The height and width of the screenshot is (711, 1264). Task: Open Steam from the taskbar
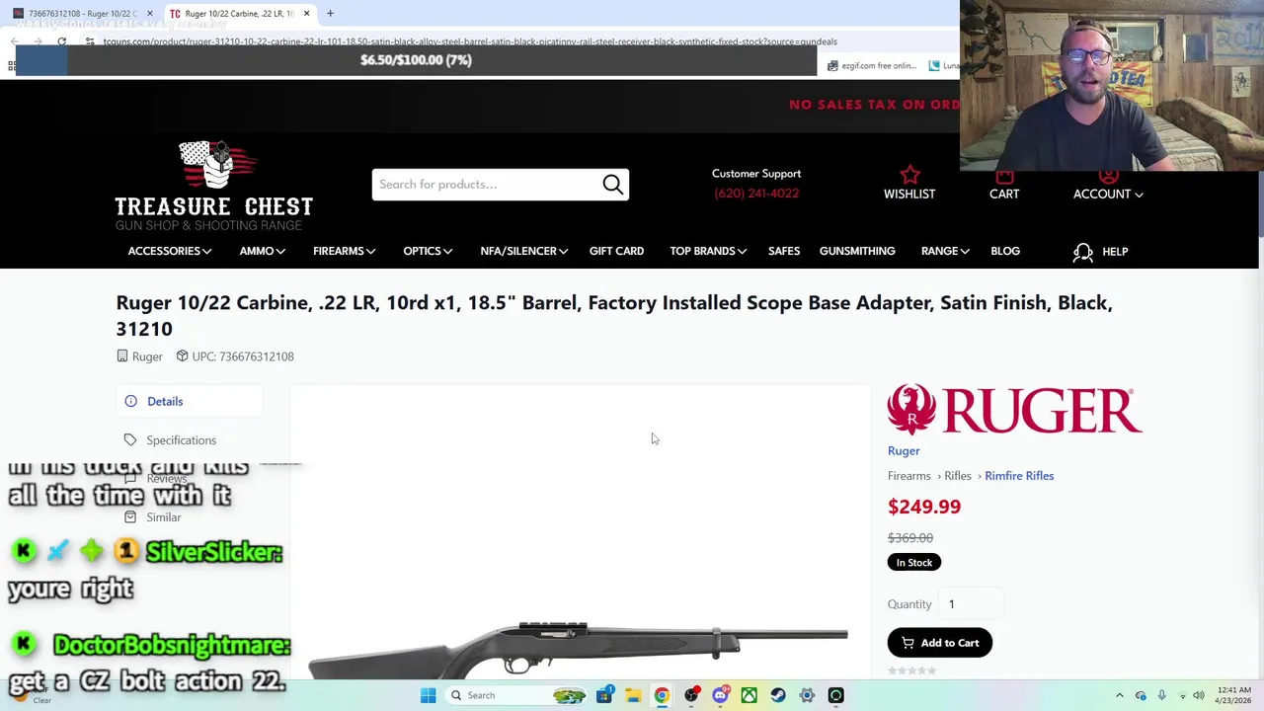[778, 695]
